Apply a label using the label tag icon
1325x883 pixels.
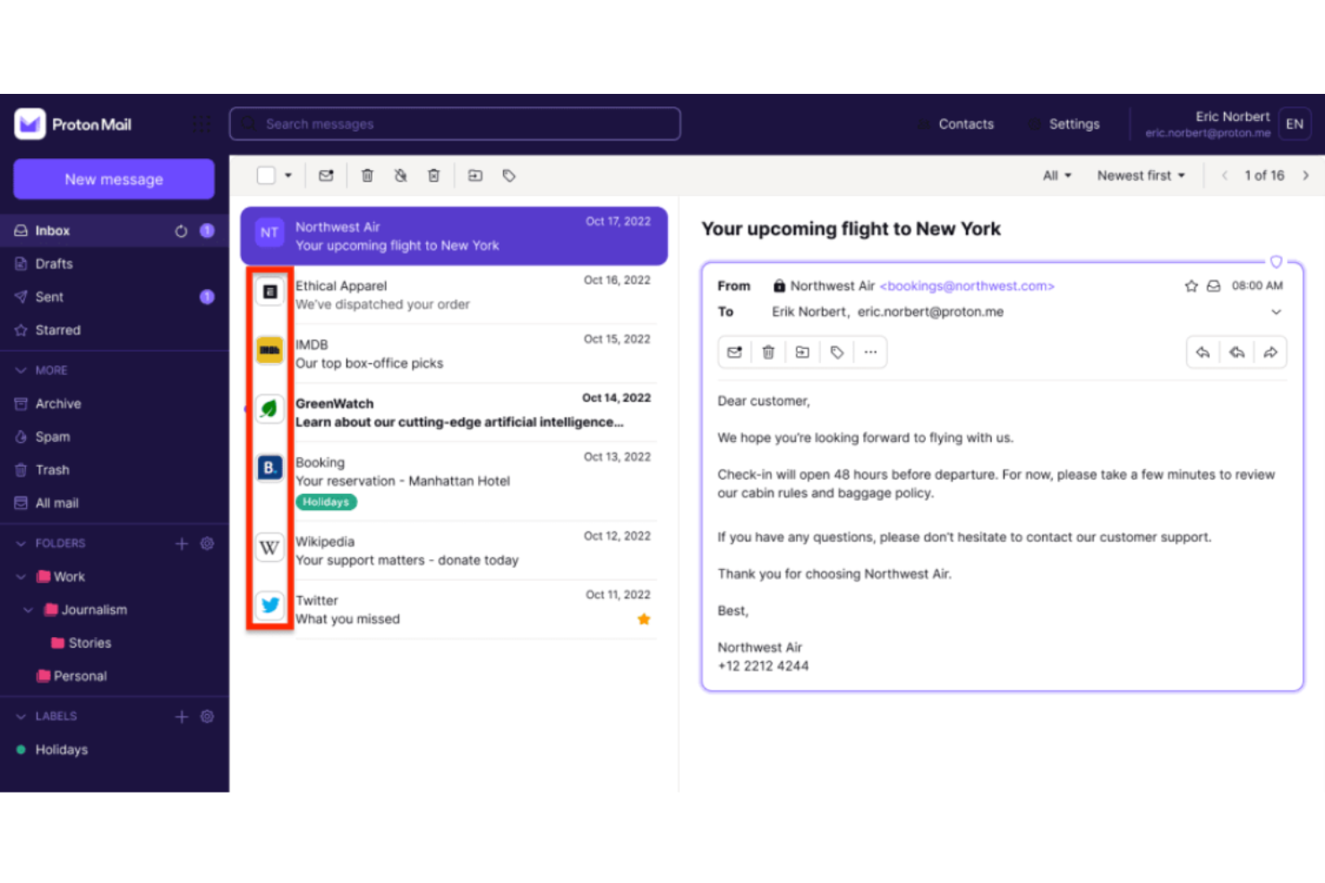(836, 352)
